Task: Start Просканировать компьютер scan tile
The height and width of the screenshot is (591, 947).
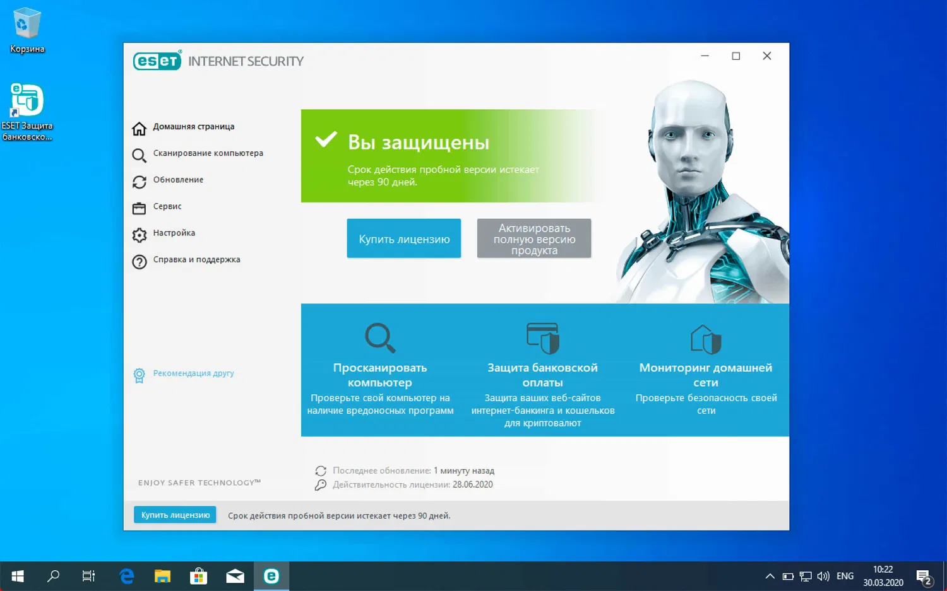Action: pos(379,367)
